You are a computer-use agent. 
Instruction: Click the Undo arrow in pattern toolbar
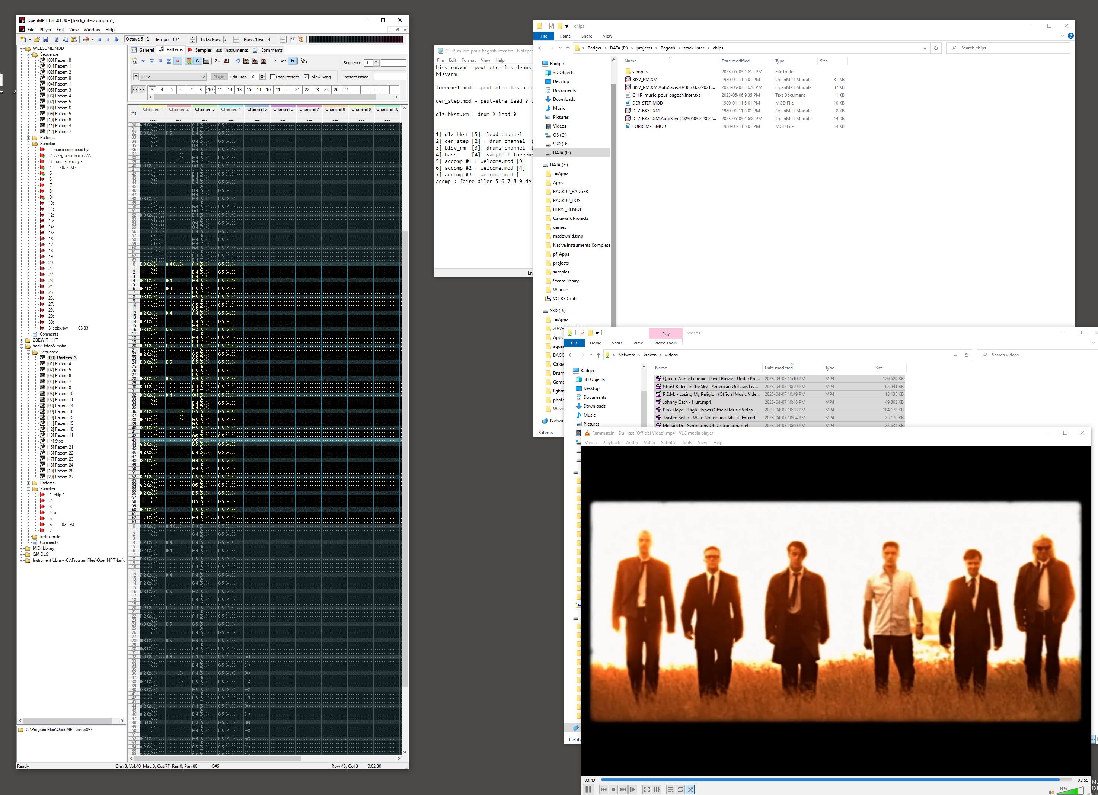point(237,61)
